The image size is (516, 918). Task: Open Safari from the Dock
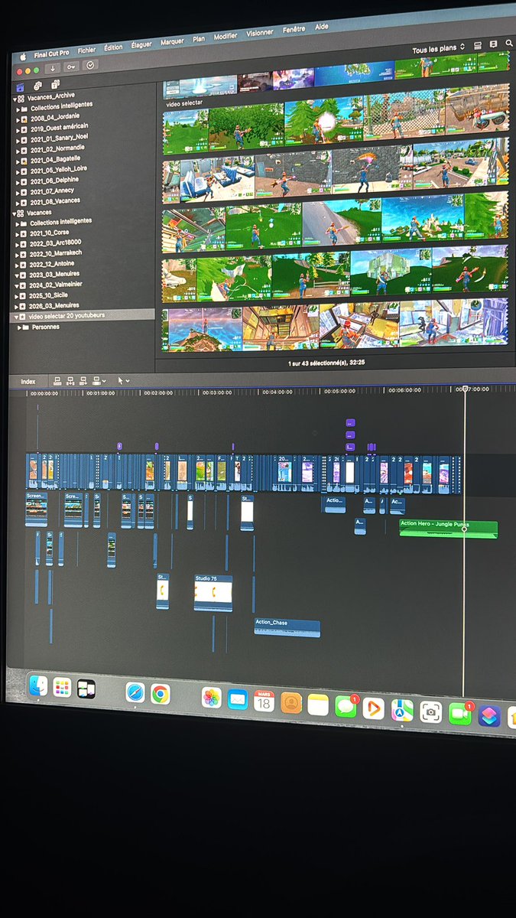click(135, 693)
